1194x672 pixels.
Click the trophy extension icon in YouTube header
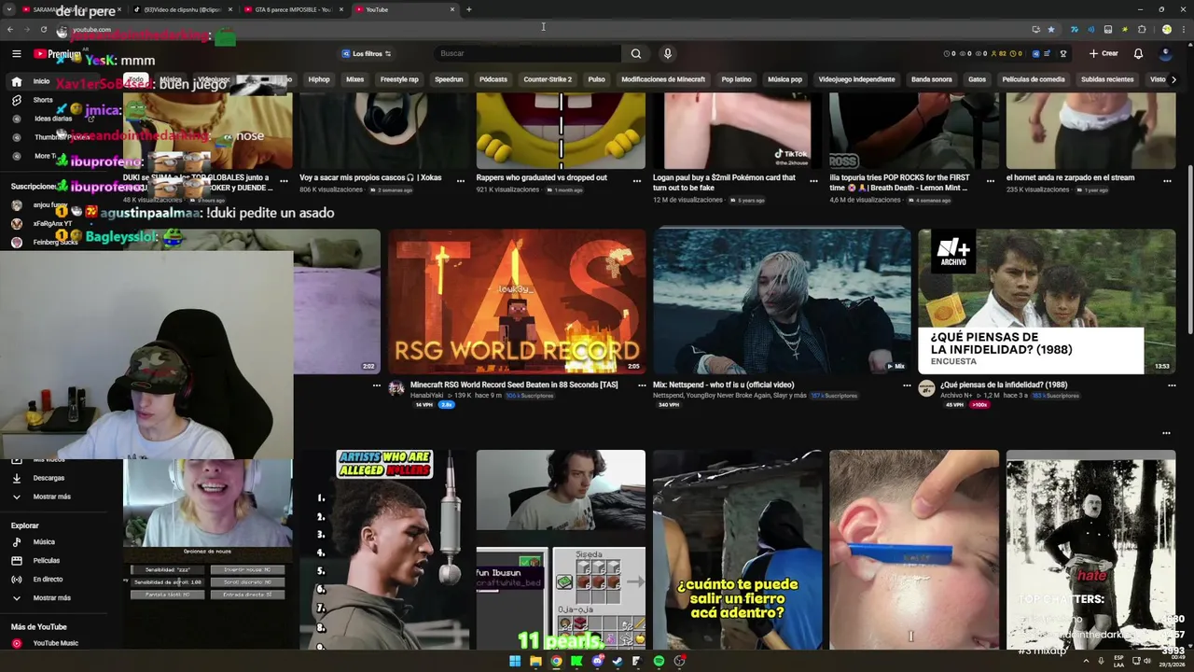[x=1063, y=54]
